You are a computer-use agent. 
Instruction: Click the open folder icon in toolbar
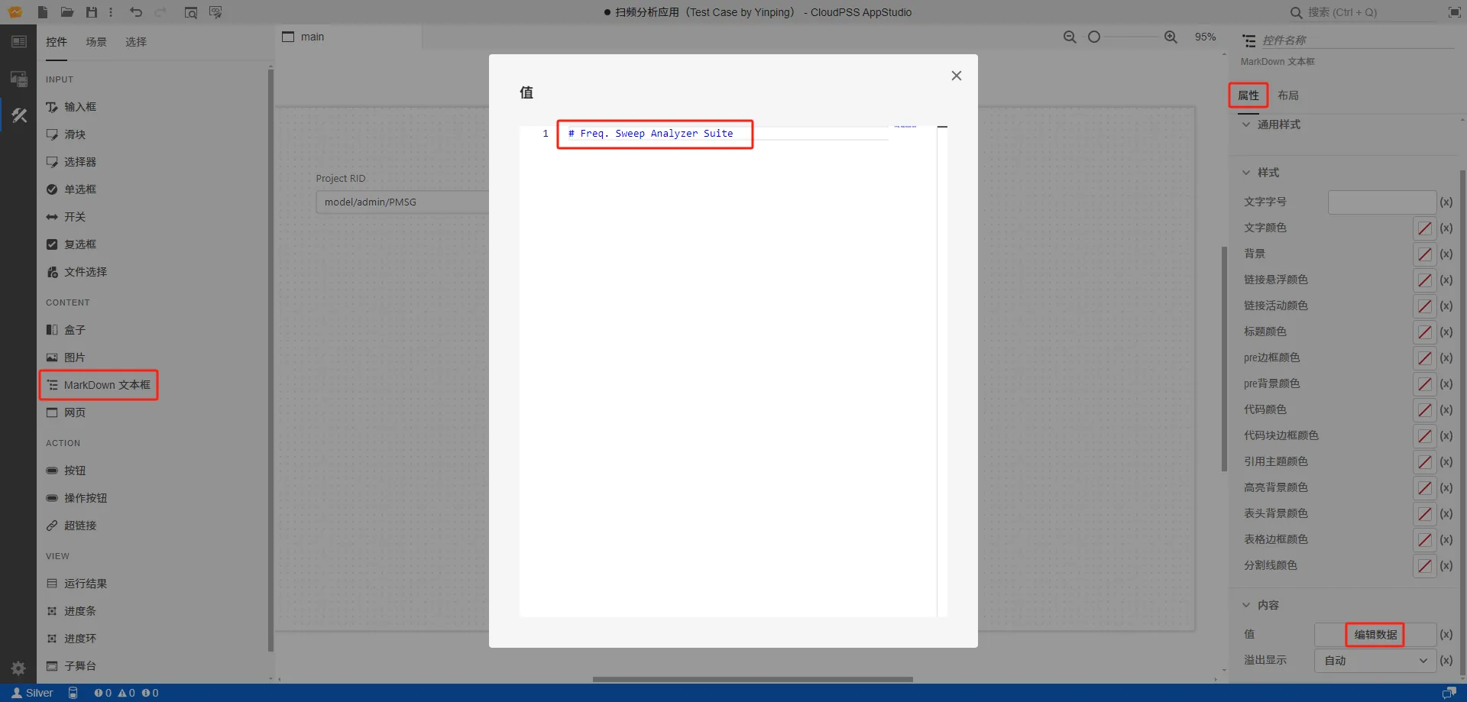pyautogui.click(x=67, y=12)
